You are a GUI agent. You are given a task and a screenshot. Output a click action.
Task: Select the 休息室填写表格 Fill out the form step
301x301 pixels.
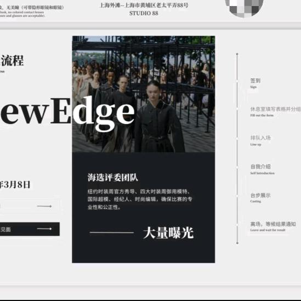275,111
